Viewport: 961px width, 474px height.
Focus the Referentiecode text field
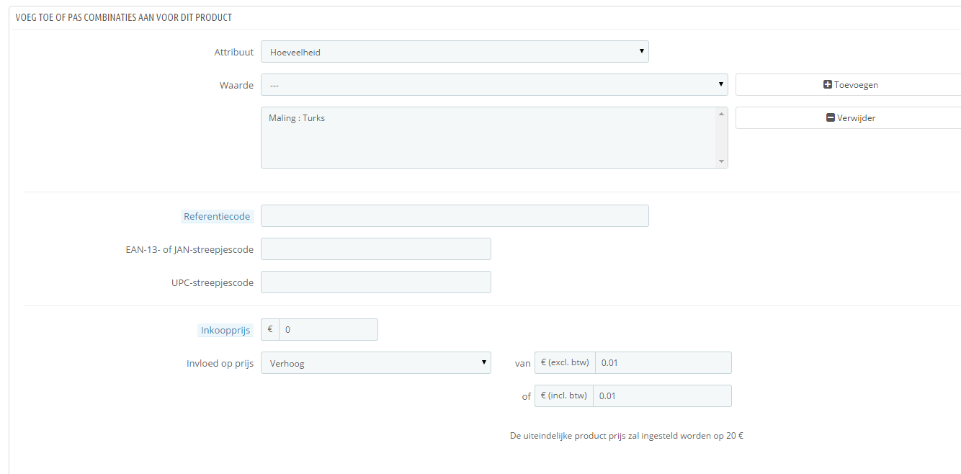pyautogui.click(x=455, y=216)
